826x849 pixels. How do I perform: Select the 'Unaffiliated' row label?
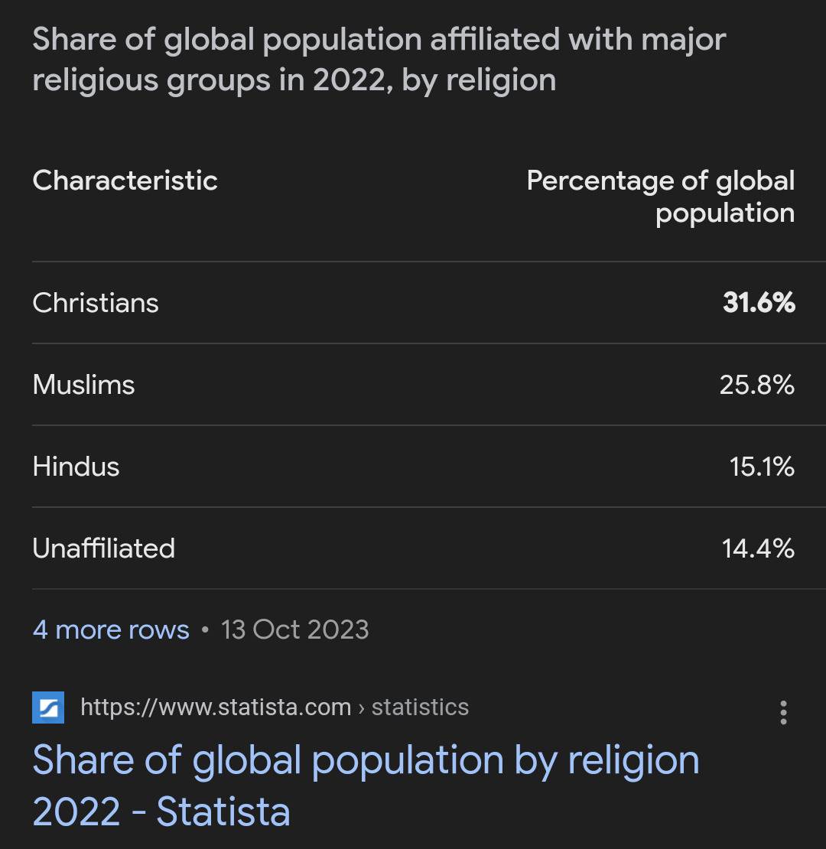click(x=104, y=548)
